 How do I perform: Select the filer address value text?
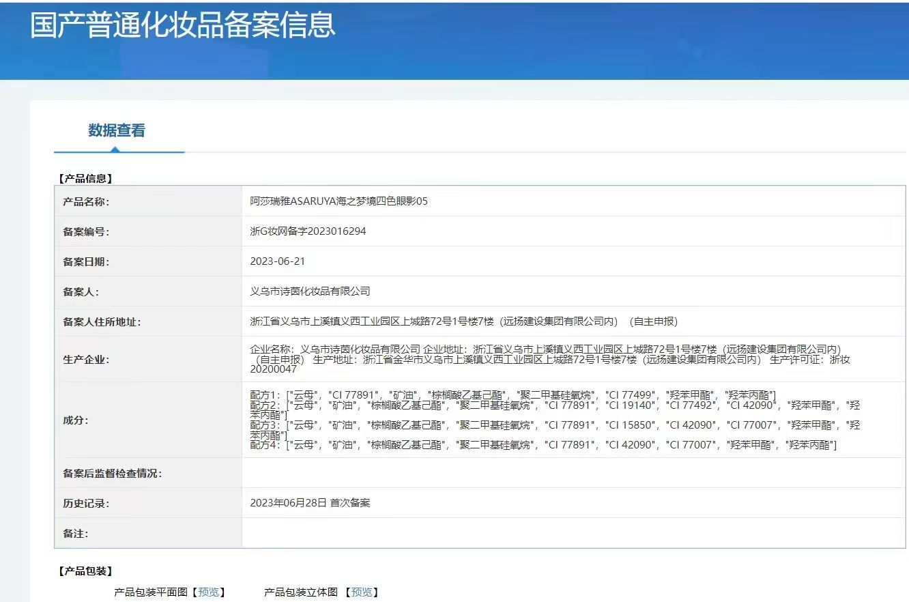click(x=464, y=321)
